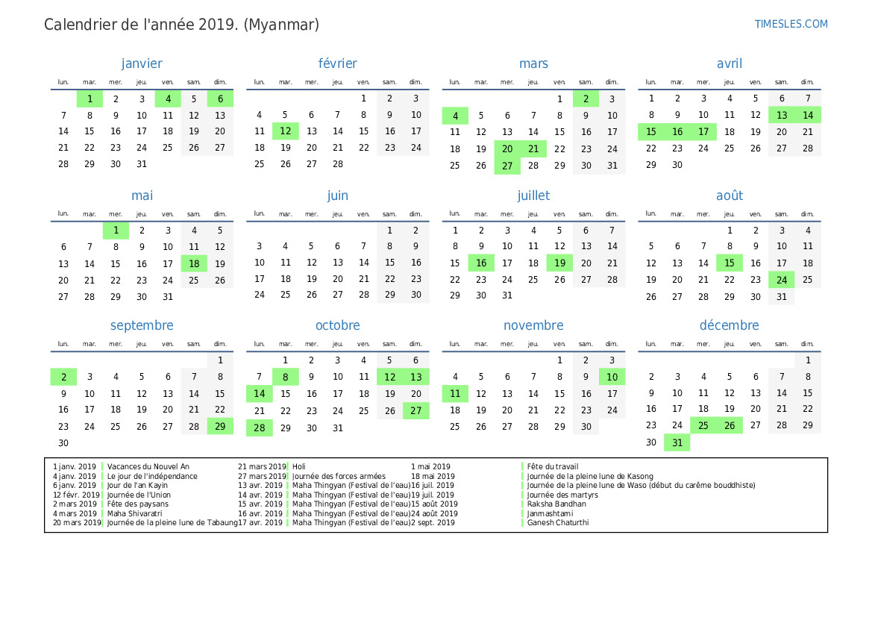Select green August 24 in août

point(781,280)
